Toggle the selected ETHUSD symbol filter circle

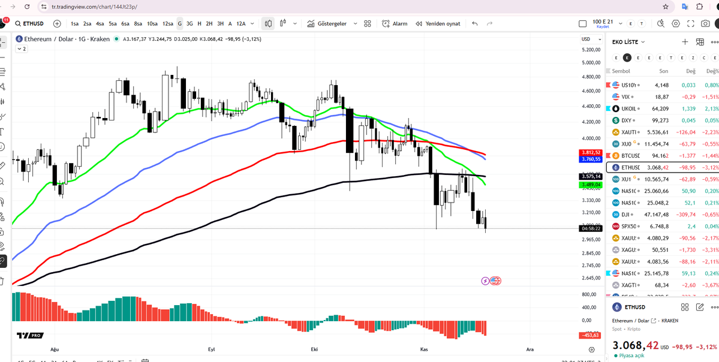pyautogui.click(x=627, y=58)
